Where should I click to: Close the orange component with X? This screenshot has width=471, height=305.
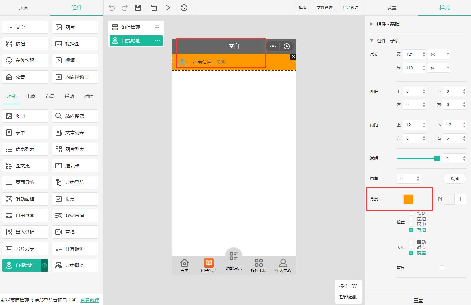coord(293,57)
